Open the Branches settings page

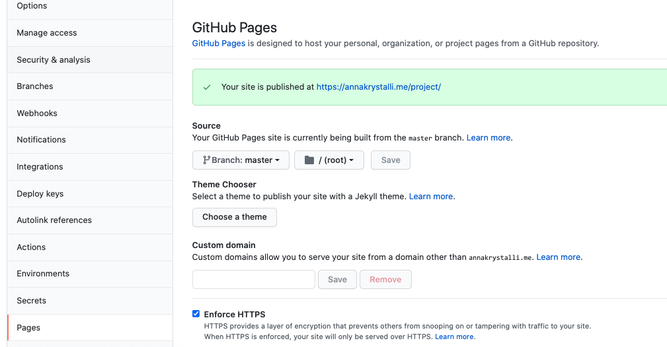pos(90,86)
